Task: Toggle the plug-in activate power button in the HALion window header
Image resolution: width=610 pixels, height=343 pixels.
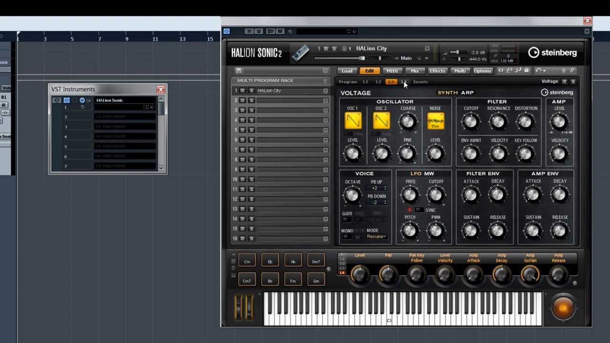Action: pyautogui.click(x=226, y=31)
